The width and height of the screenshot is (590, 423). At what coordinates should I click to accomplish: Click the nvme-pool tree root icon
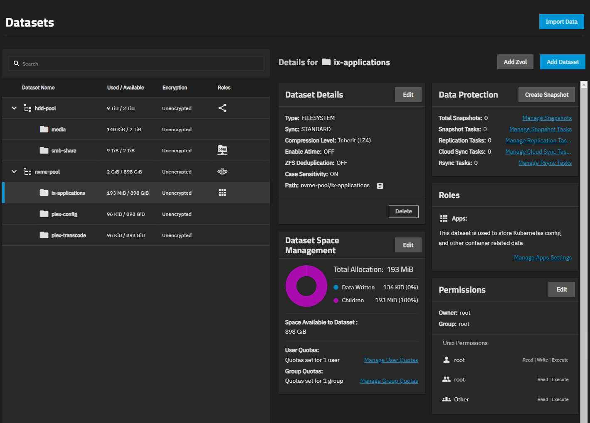click(x=27, y=171)
